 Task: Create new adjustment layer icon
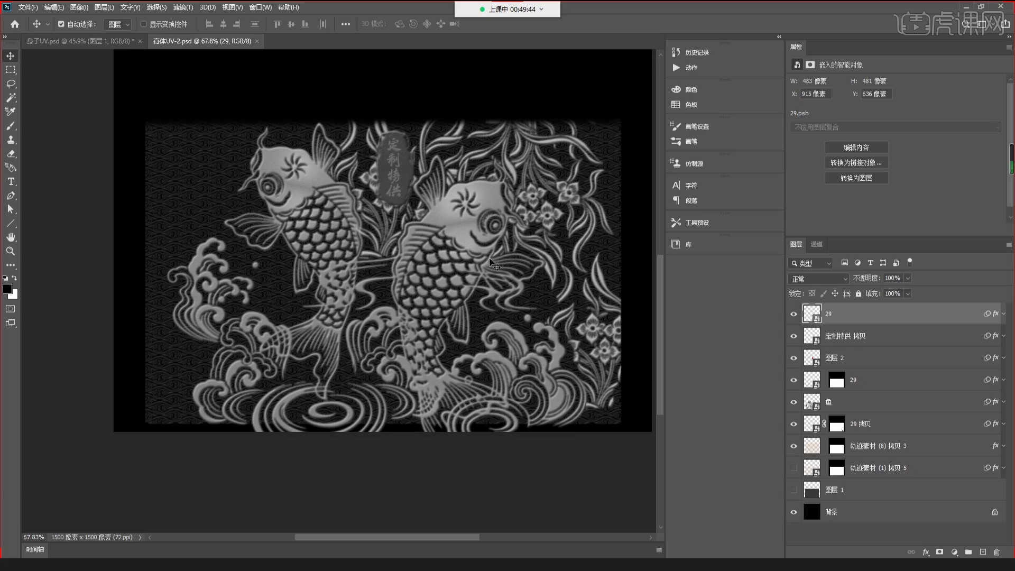coord(954,552)
